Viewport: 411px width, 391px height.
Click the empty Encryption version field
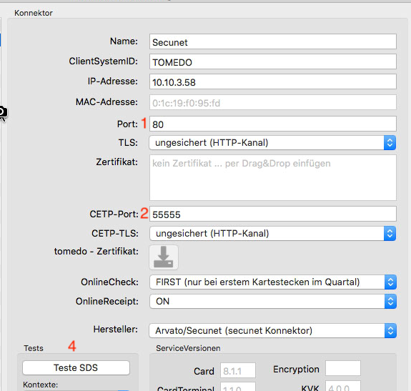pos(343,368)
